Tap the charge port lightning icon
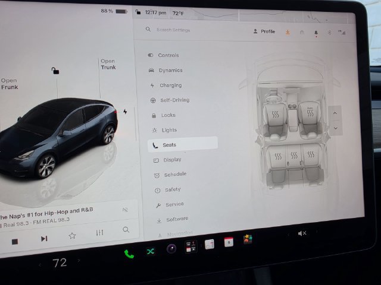Image resolution: width=381 pixels, height=285 pixels. [125, 112]
